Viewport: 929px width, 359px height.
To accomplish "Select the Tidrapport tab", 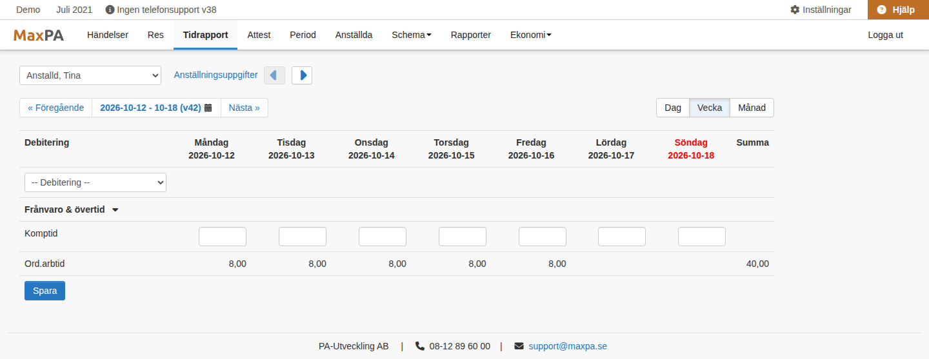I will [x=205, y=35].
